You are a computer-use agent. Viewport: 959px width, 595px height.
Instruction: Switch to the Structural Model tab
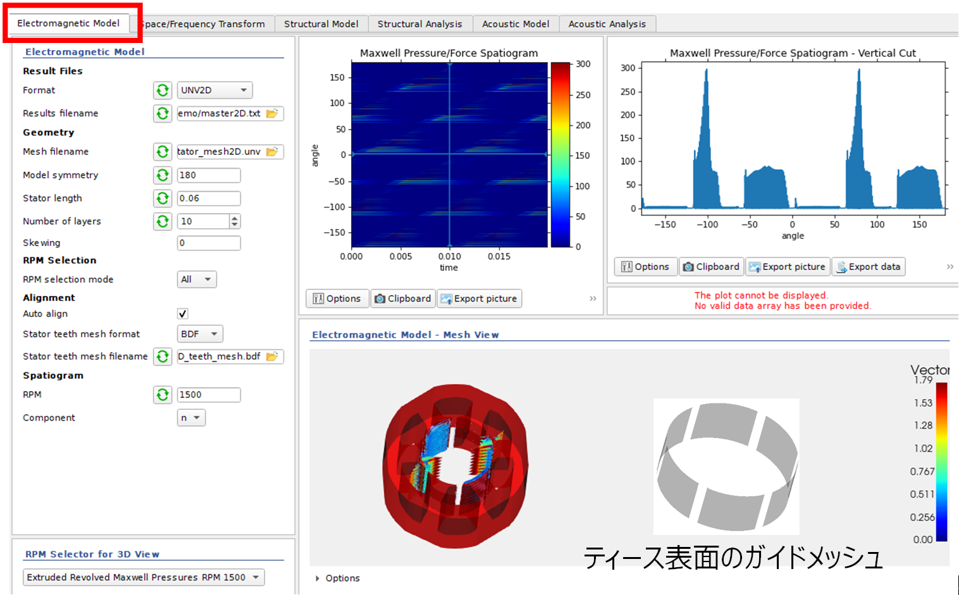coord(321,24)
